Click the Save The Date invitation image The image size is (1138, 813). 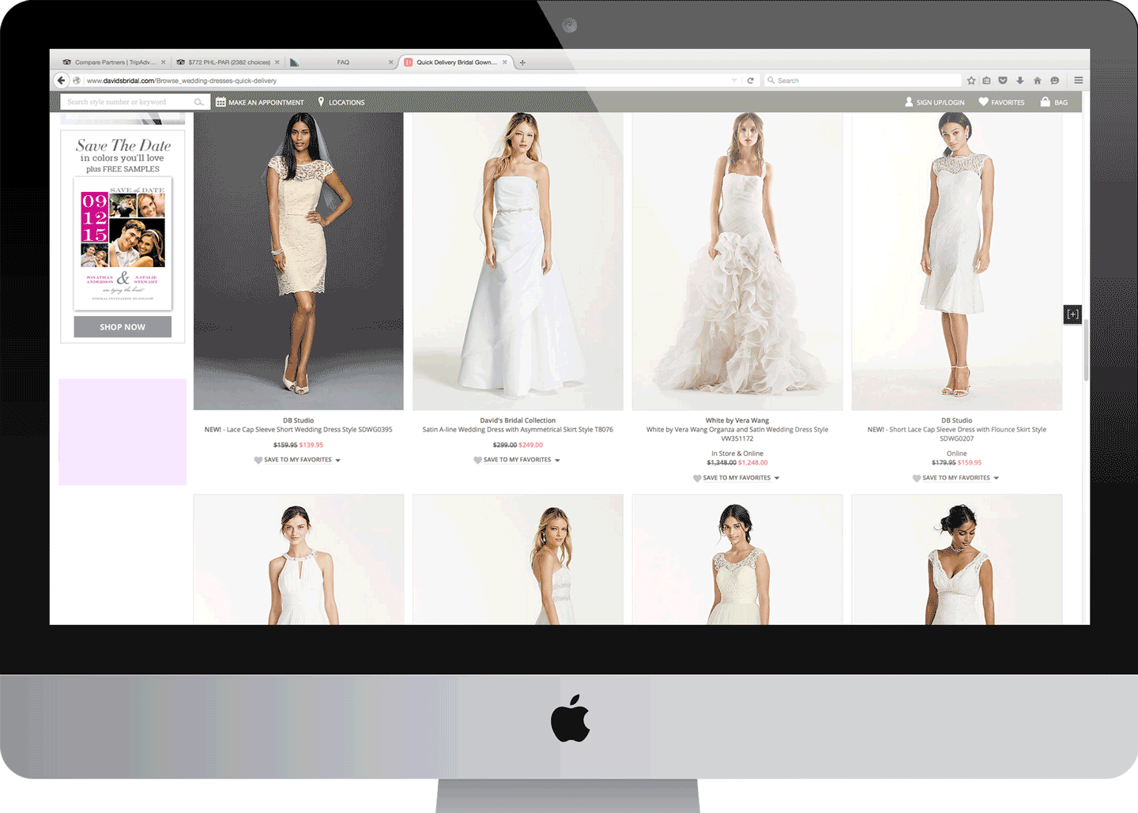click(x=122, y=243)
